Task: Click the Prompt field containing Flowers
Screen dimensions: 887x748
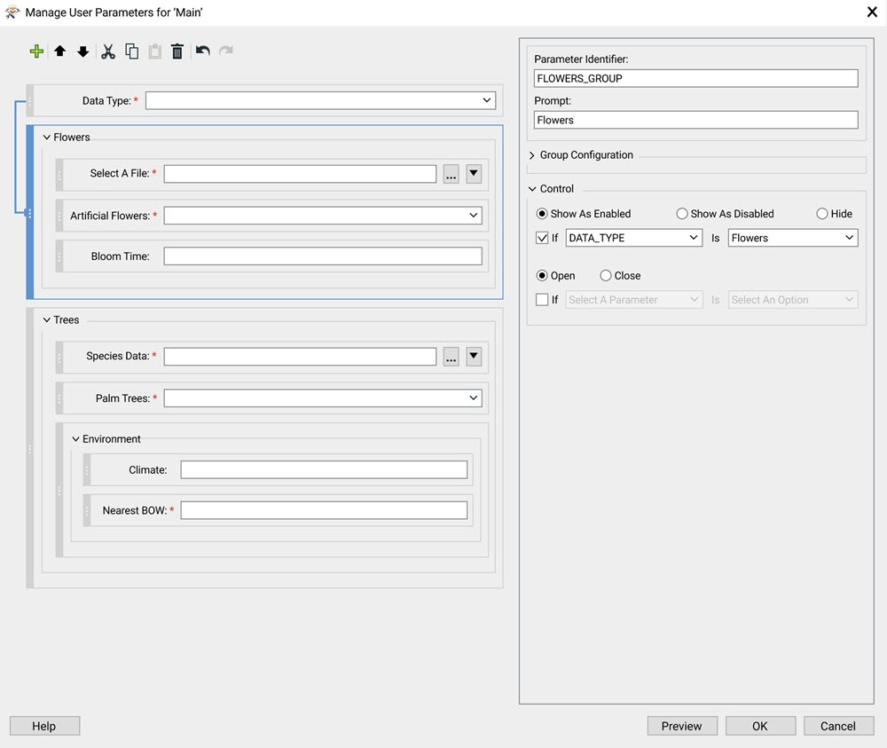Action: tap(695, 120)
